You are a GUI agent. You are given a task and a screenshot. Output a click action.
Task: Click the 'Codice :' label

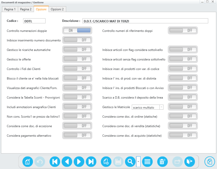click(13, 21)
